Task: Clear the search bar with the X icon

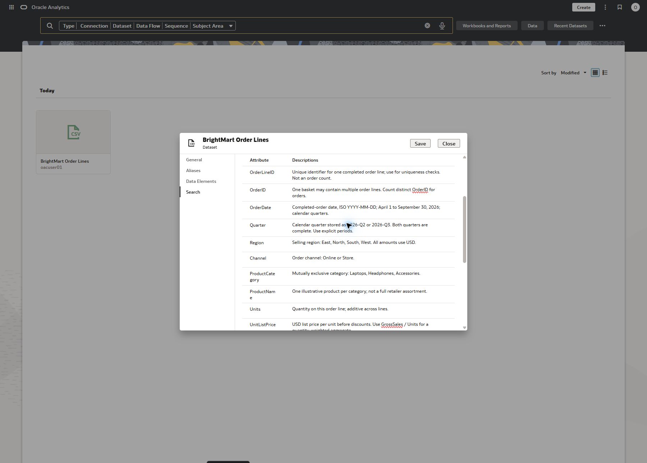Action: pos(427,26)
